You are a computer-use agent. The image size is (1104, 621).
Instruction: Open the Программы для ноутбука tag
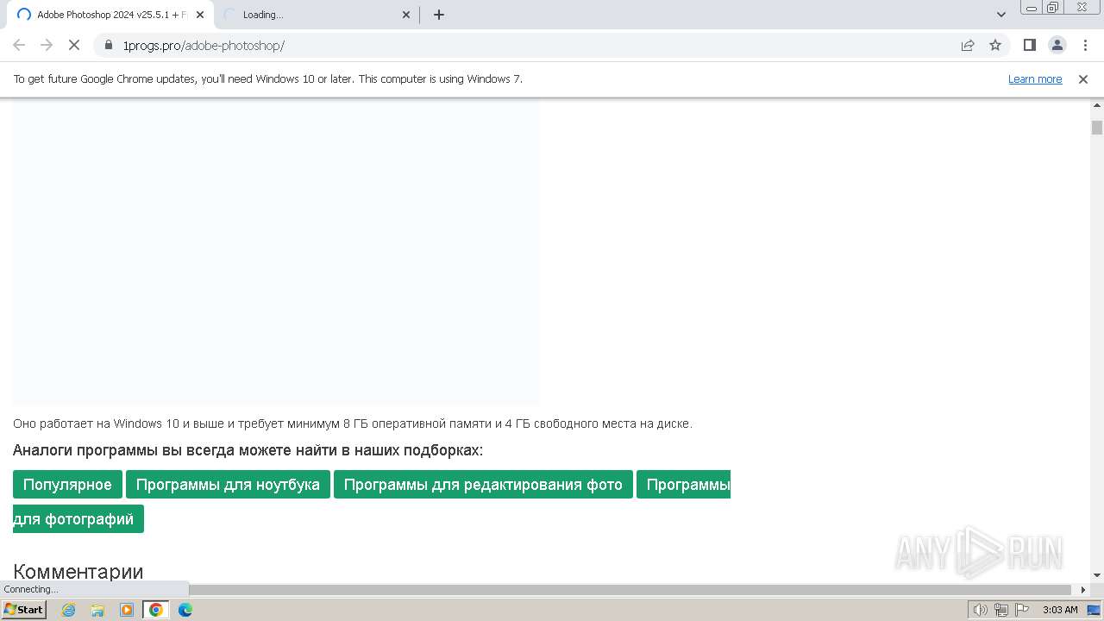point(228,485)
